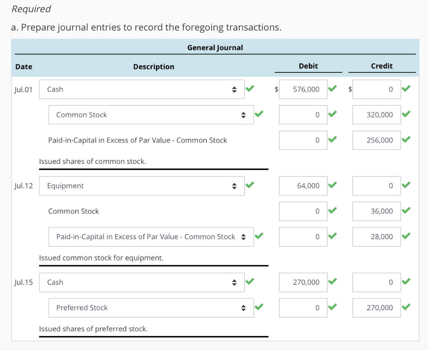This screenshot has width=428, height=350.
Task: Click the 270,000 credit input field
Action: click(377, 308)
